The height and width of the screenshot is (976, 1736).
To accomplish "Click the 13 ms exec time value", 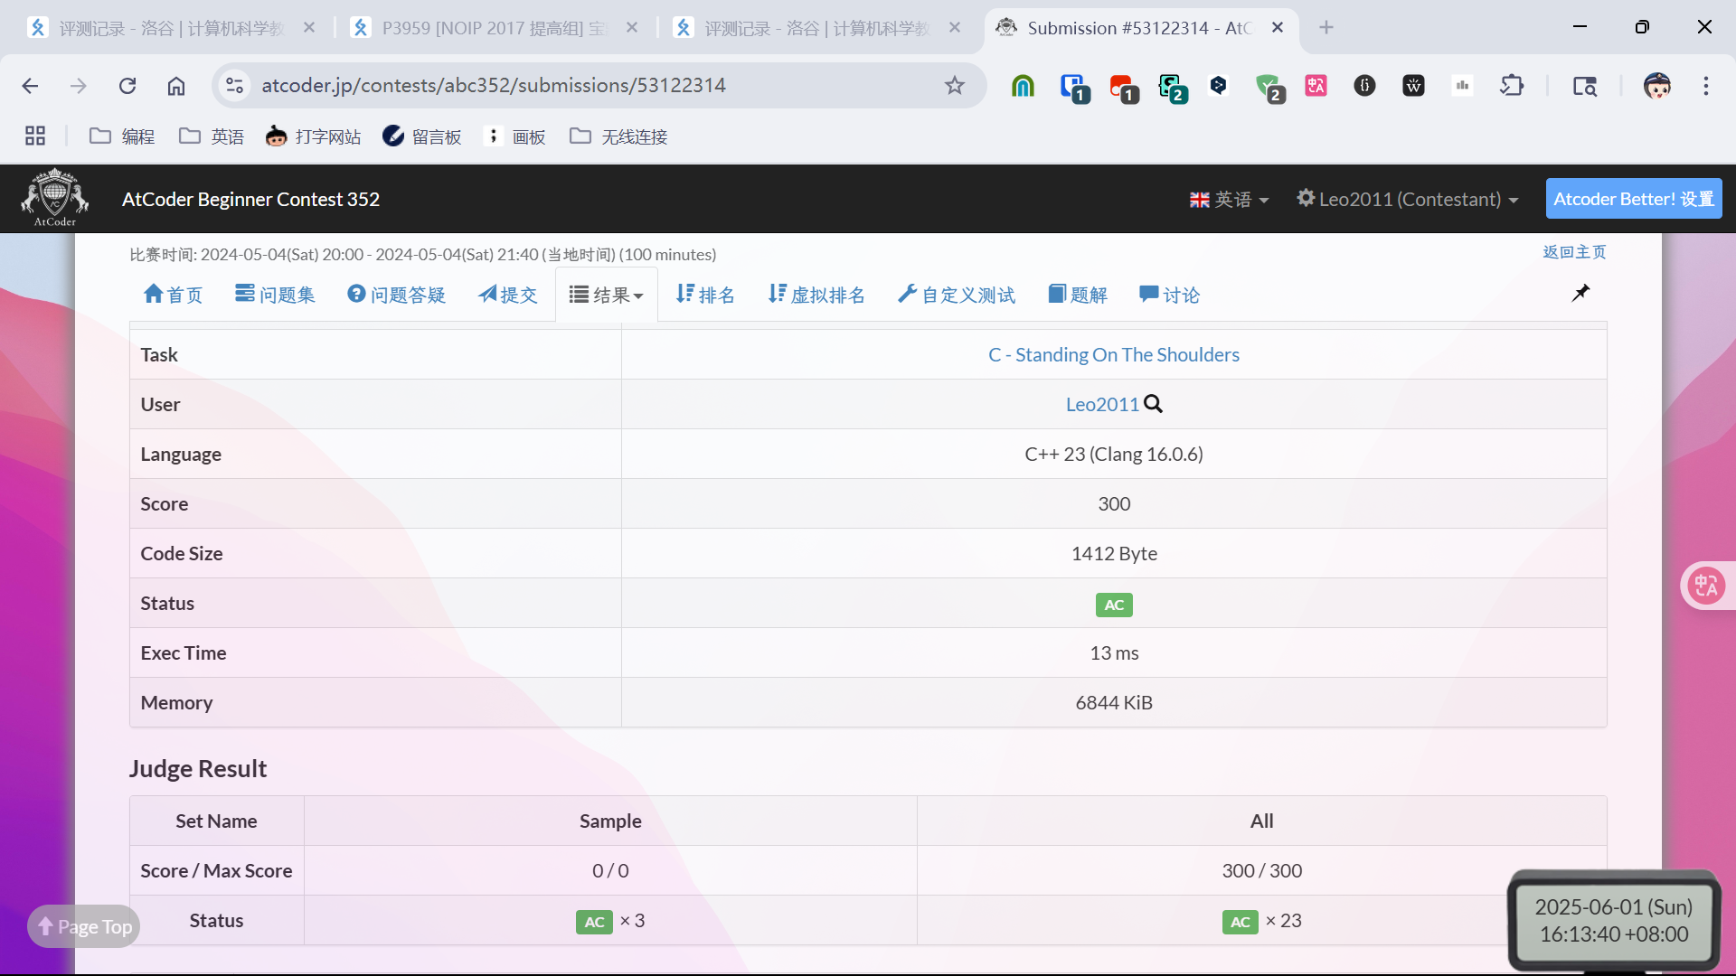I will 1114,652.
